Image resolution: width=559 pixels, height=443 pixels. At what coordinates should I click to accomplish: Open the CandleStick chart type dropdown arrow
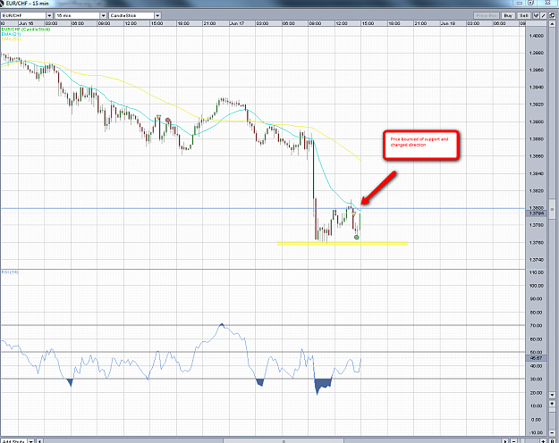[157, 16]
